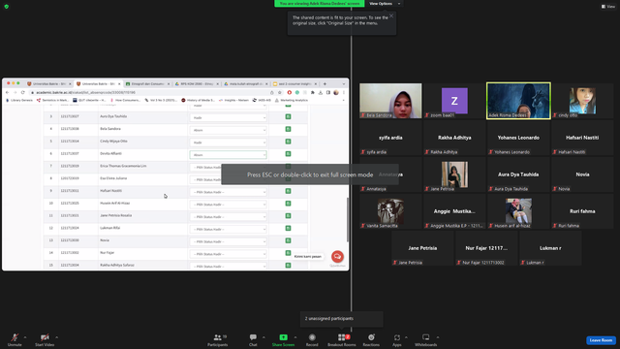620x349 pixels.
Task: Open new browser tab with plus icon
Action: click(x=325, y=84)
